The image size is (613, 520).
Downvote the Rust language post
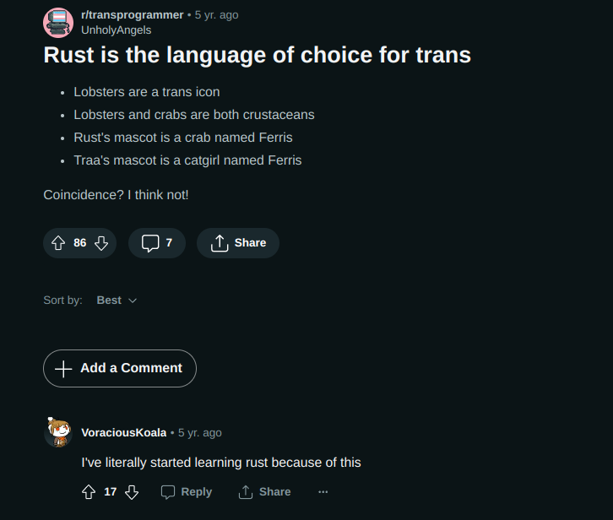[101, 243]
